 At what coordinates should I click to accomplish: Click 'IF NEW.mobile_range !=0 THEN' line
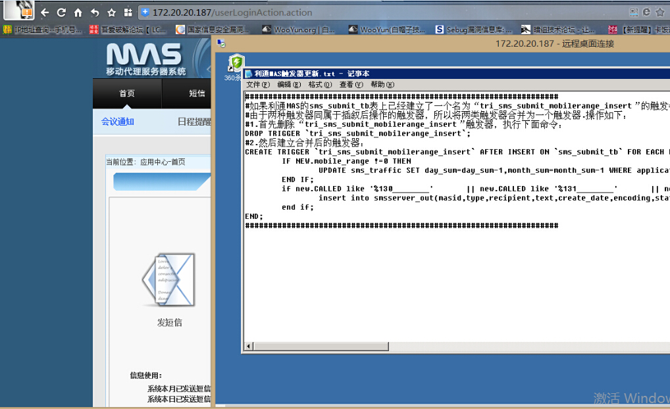[346, 161]
